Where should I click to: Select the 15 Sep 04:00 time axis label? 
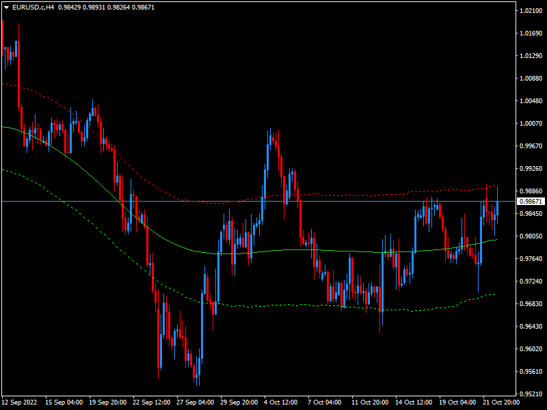(x=64, y=402)
